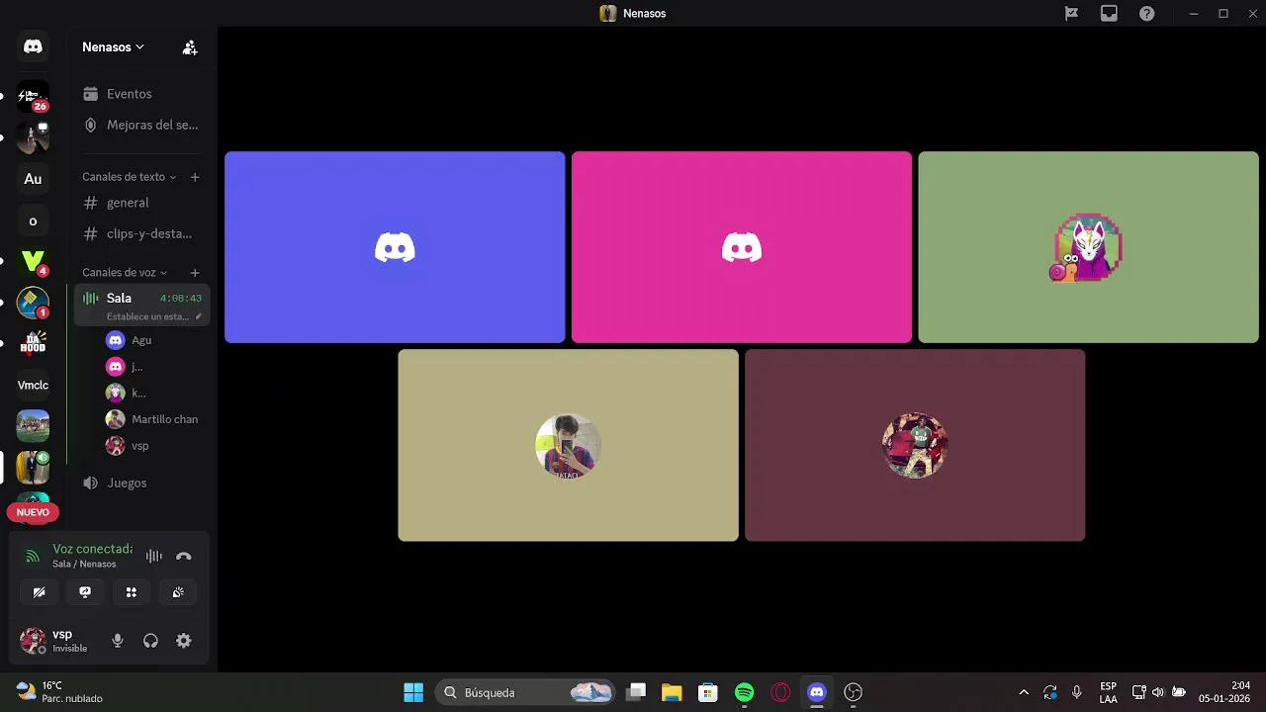Click user vsp in Sala voice list
1266x712 pixels.
[140, 446]
